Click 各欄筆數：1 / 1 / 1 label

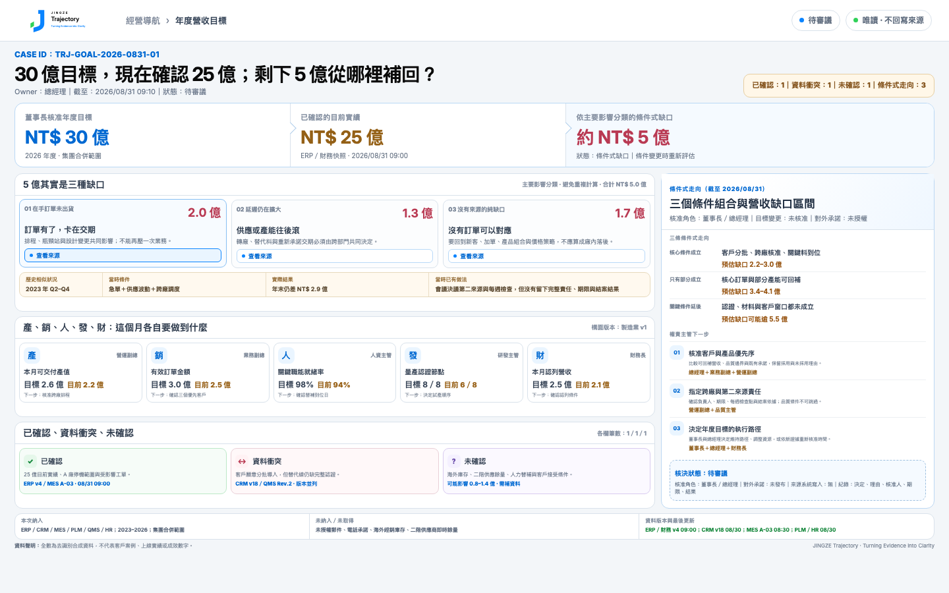click(x=621, y=434)
